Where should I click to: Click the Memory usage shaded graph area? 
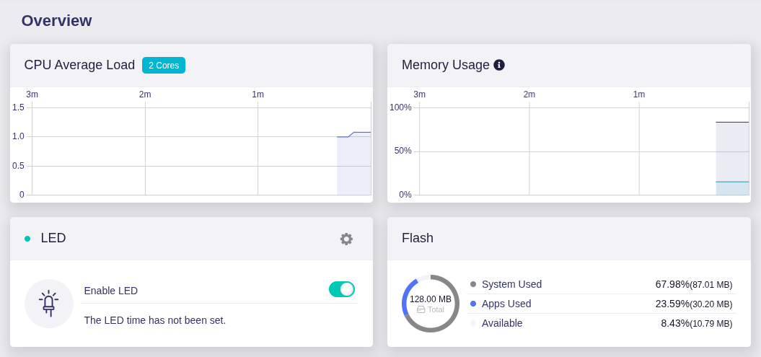(x=731, y=159)
